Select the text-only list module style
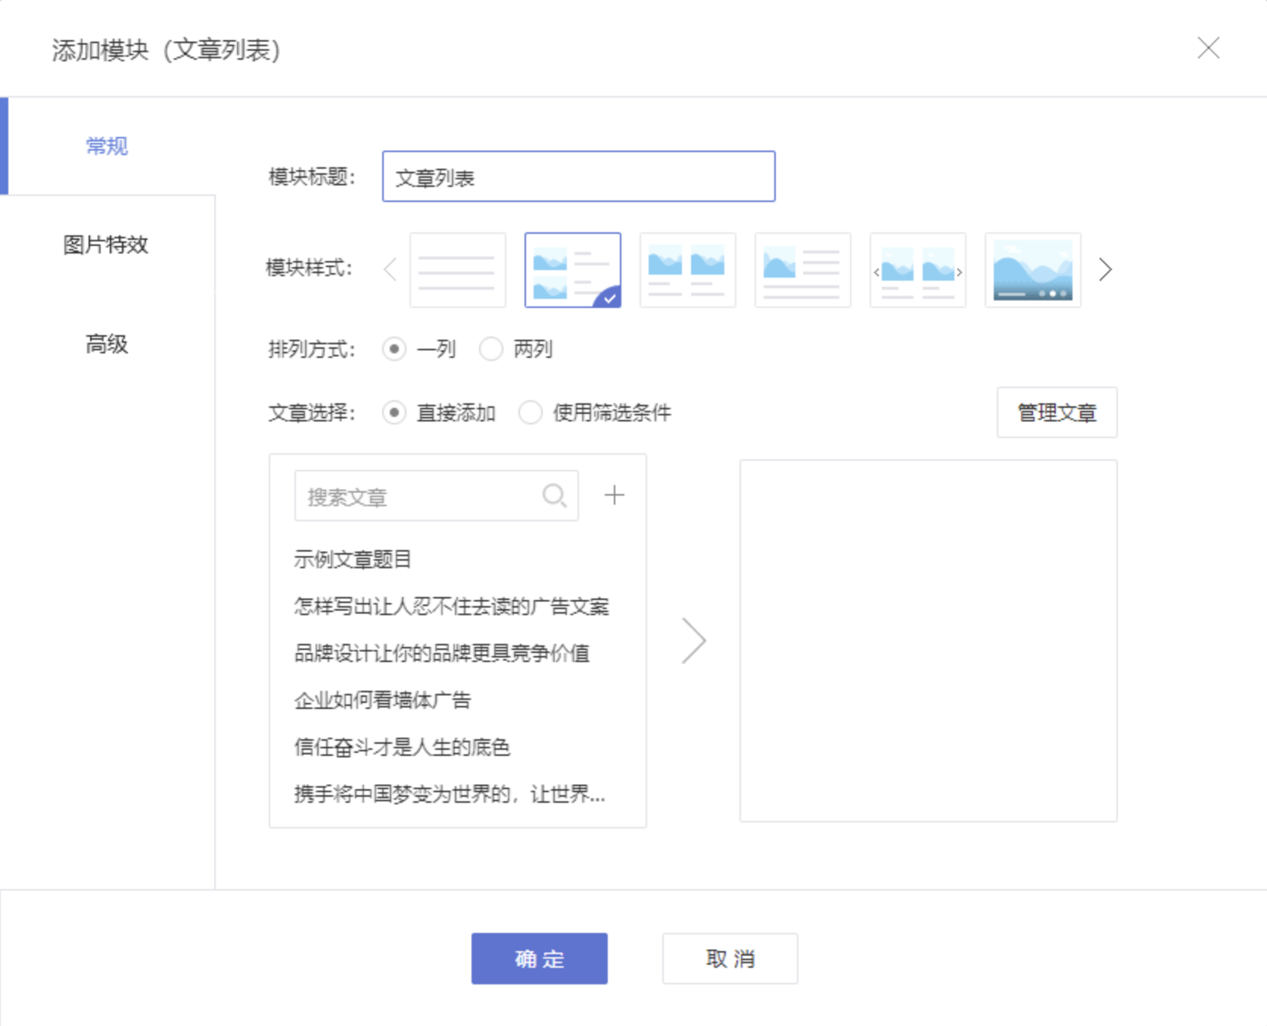Screen dimensions: 1267x1026 [457, 270]
